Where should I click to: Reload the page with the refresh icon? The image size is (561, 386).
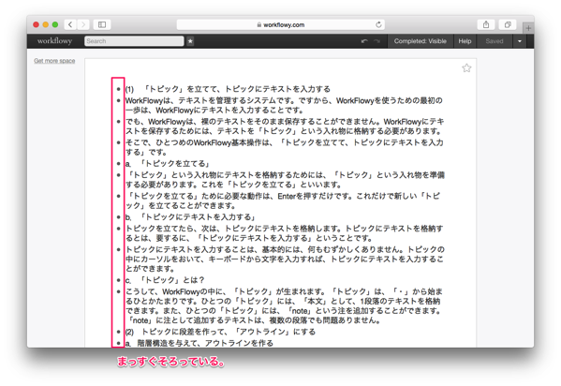[x=378, y=24]
